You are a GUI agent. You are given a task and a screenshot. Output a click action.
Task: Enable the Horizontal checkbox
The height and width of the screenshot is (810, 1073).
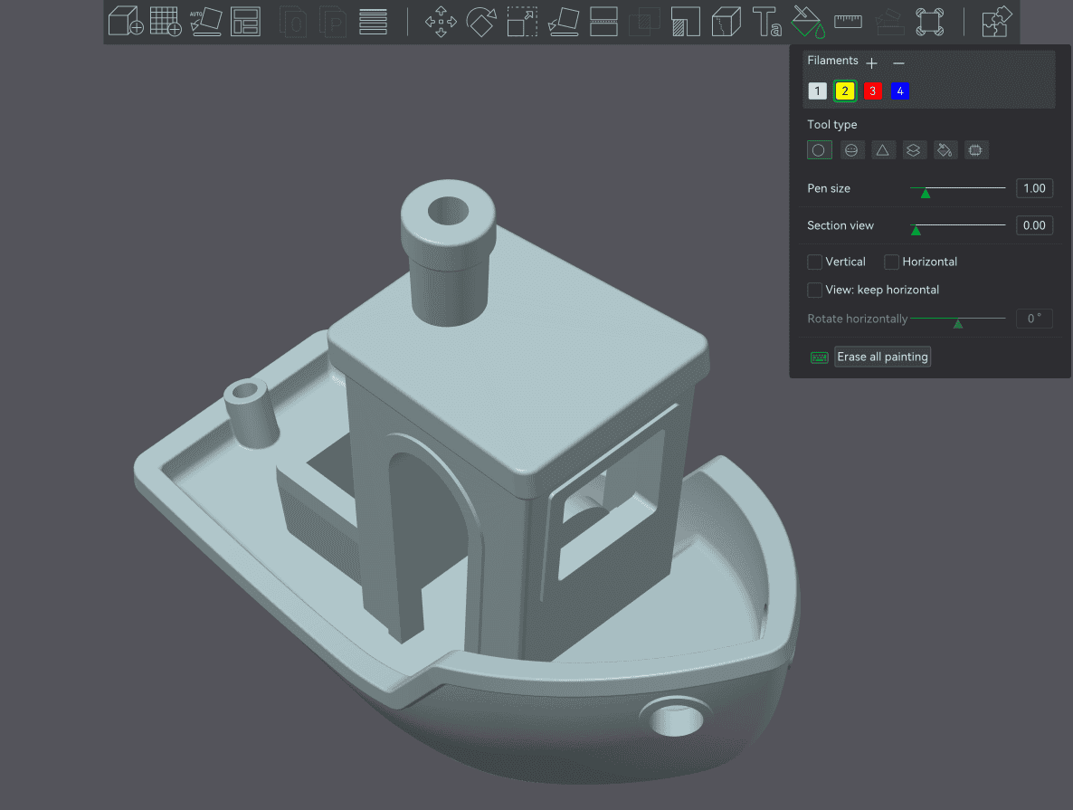pyautogui.click(x=892, y=262)
